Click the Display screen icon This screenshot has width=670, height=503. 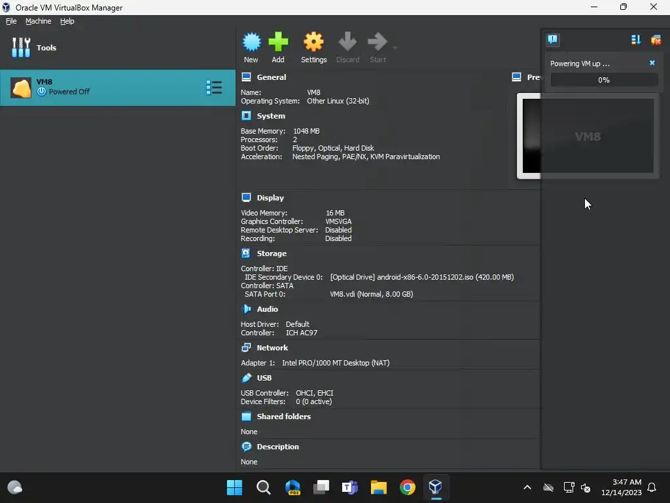(246, 197)
